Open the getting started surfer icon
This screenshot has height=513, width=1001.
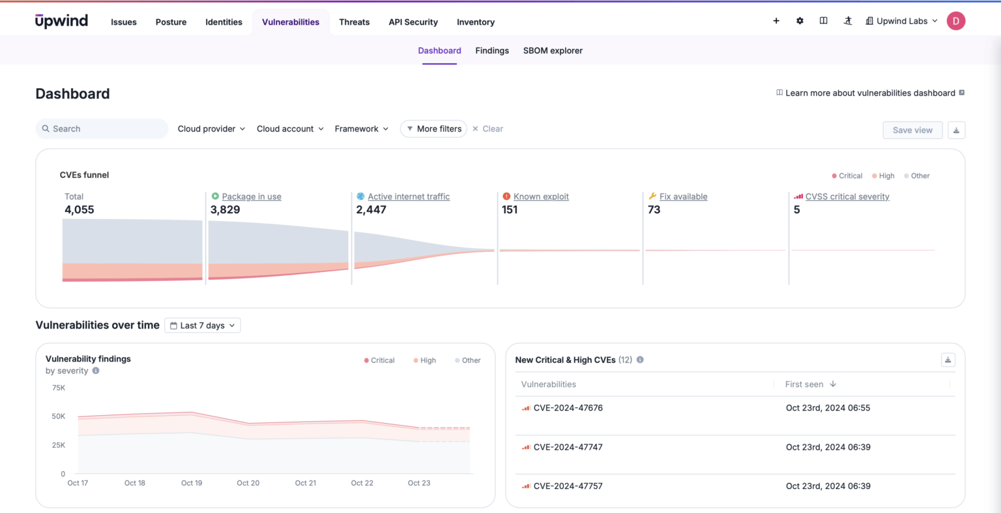pos(847,21)
